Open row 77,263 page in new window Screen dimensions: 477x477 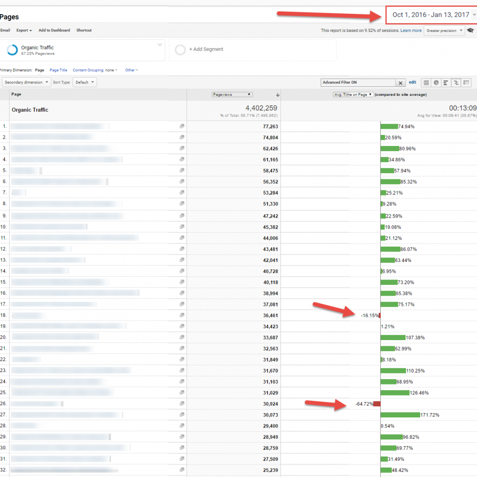pyautogui.click(x=182, y=126)
